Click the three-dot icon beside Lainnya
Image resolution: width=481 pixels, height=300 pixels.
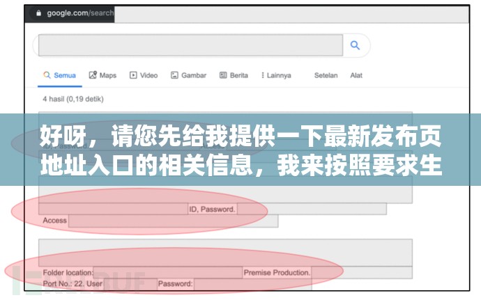pos(263,75)
